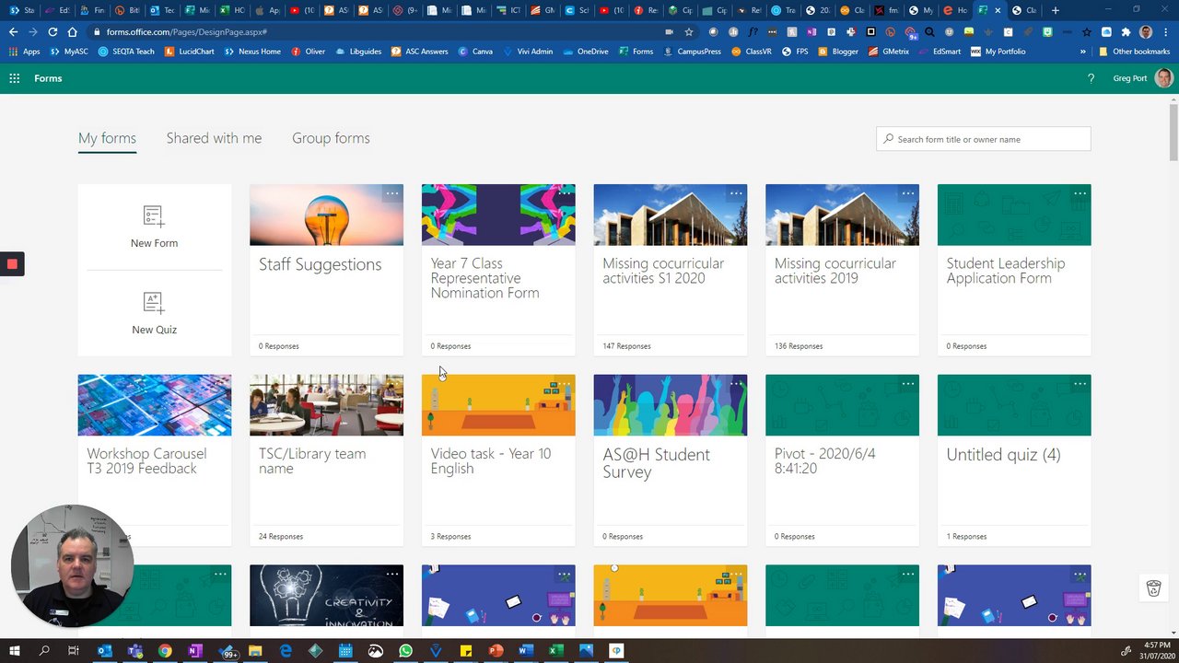Screen dimensions: 1179x663
Task: Open WhatsApp from the taskbar
Action: 406,651
